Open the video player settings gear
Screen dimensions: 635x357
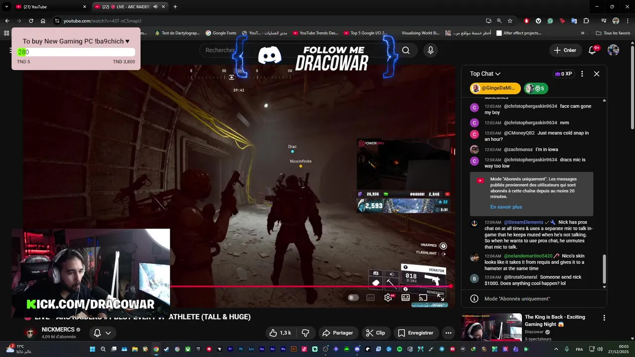pos(388,297)
